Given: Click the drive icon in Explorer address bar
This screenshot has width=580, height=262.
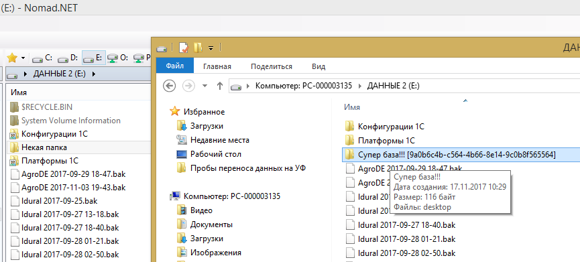Looking at the screenshot, I should tap(237, 86).
